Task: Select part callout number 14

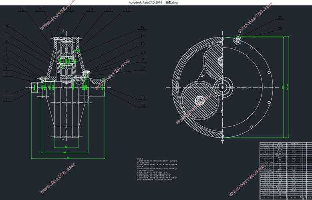Action: click(x=91, y=9)
